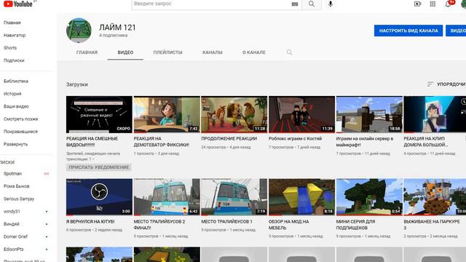Open Смотреть позже in sidebar
466x262 pixels.
click(x=21, y=119)
